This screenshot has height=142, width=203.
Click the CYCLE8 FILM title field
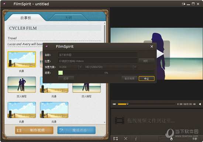pyautogui.click(x=54, y=28)
